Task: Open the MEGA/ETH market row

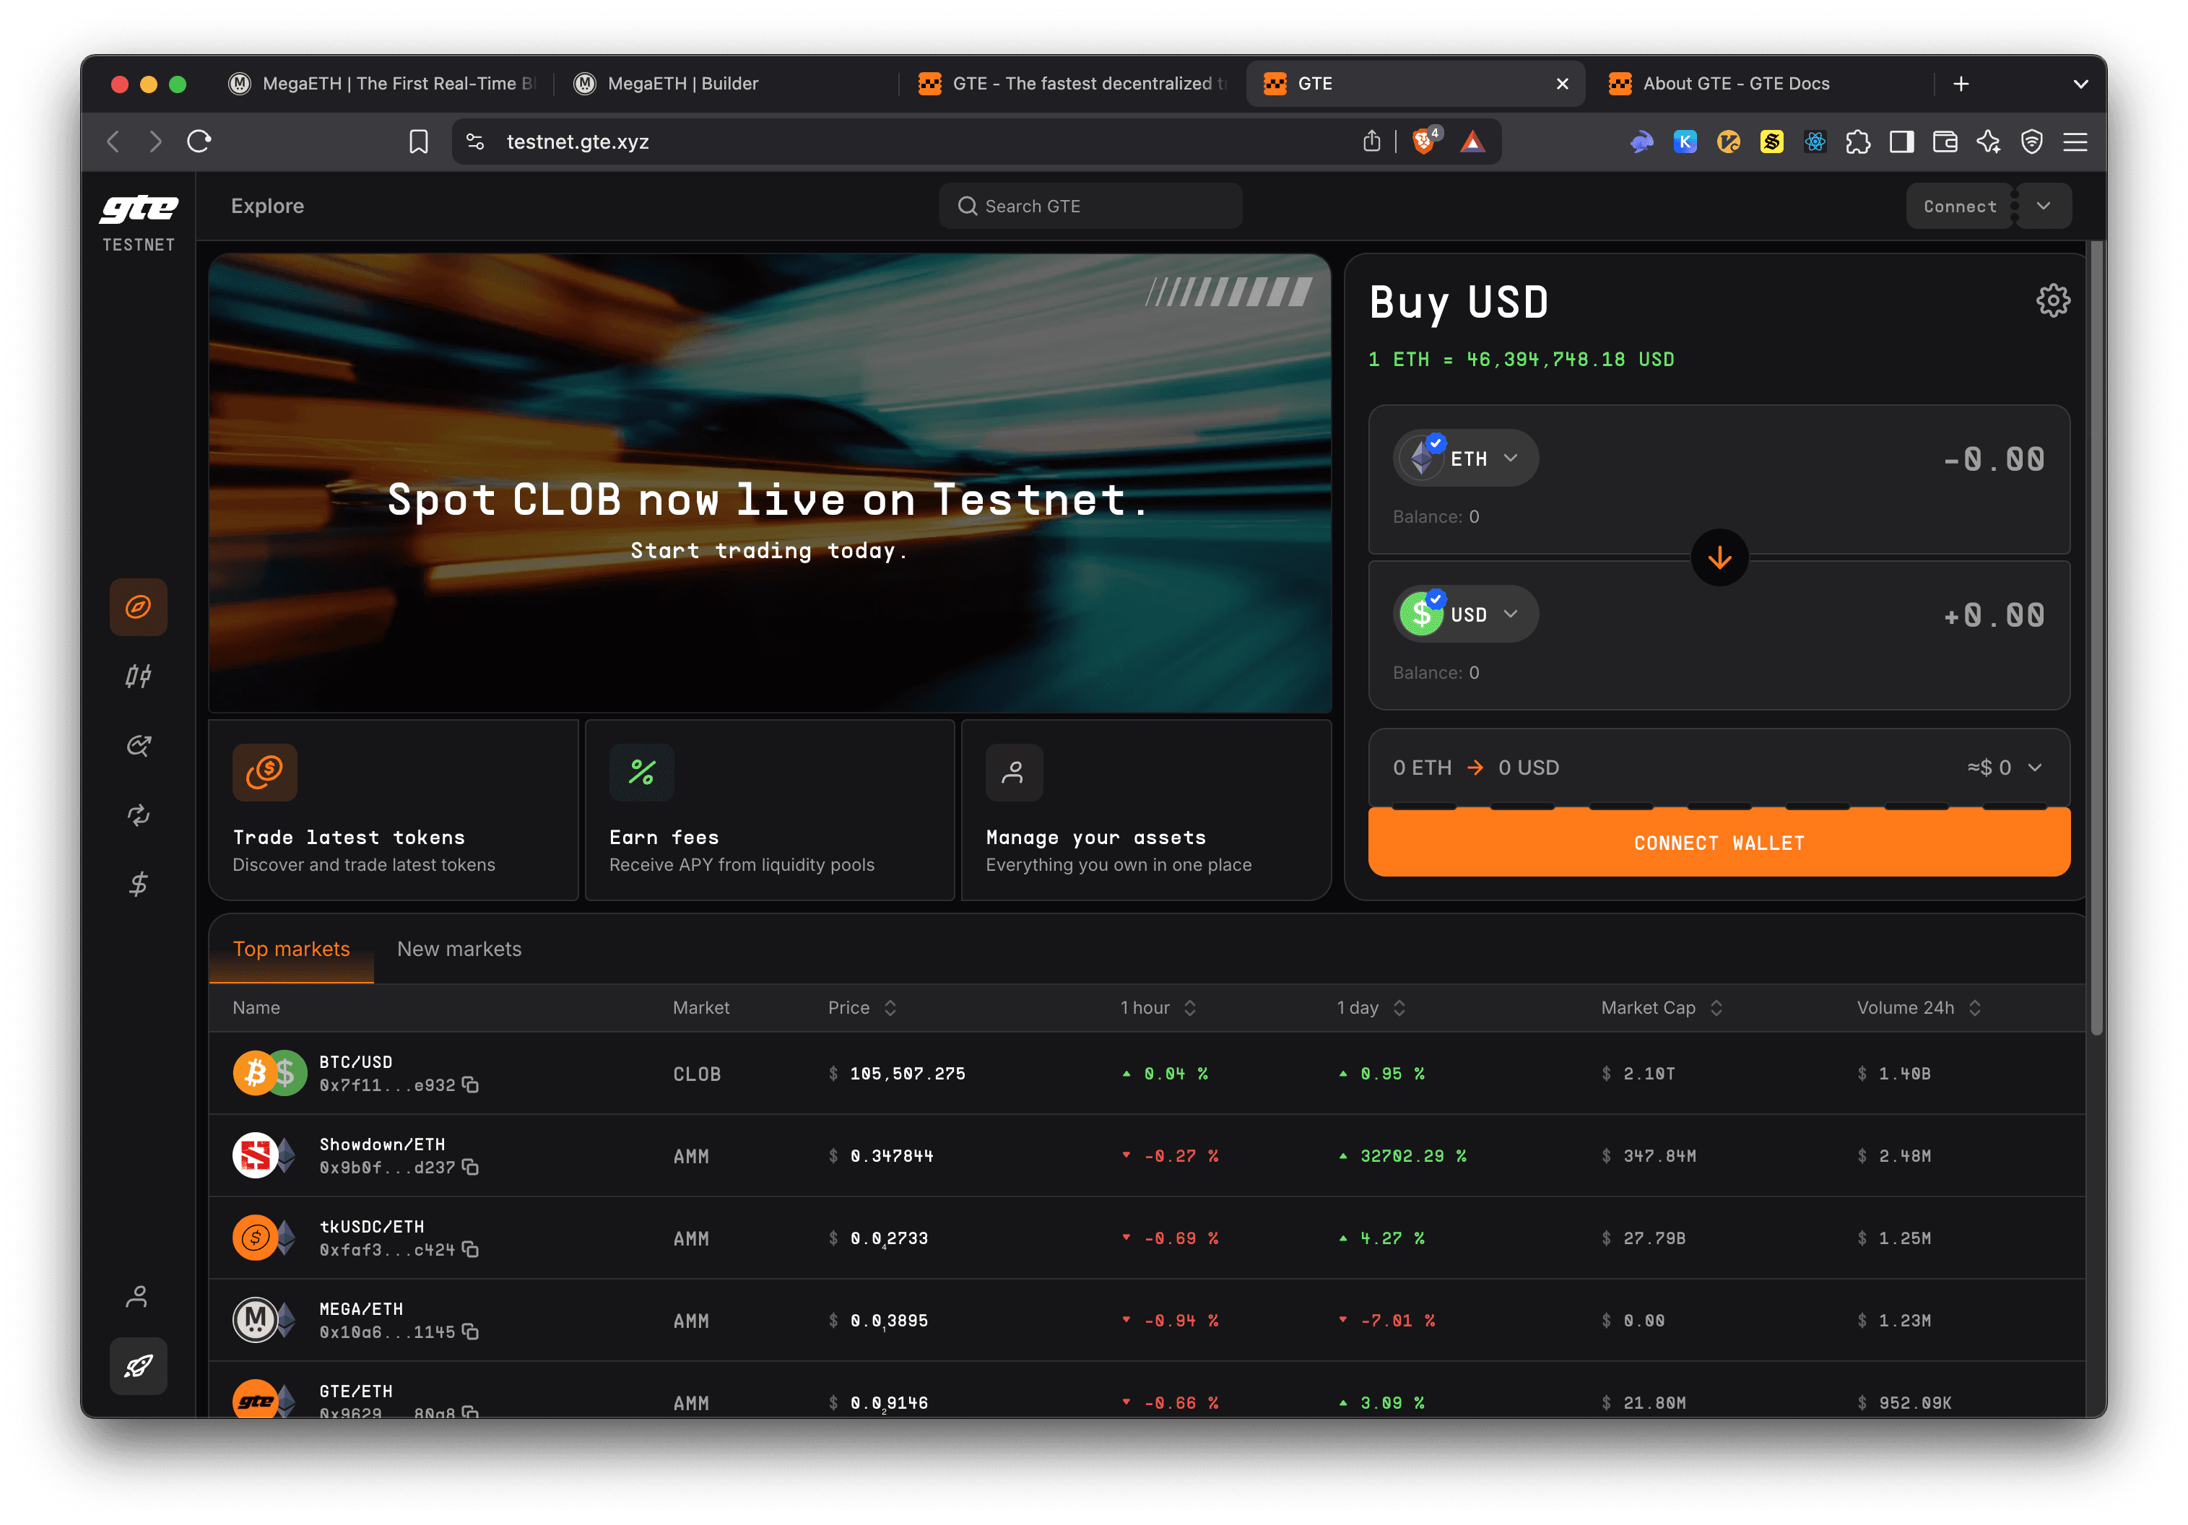Action: [x=1147, y=1320]
